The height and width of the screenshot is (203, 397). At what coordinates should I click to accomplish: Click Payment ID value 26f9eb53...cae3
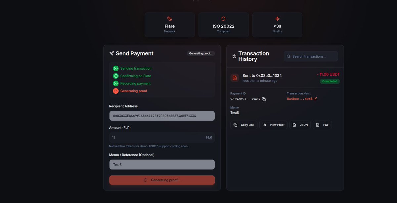pos(245,99)
